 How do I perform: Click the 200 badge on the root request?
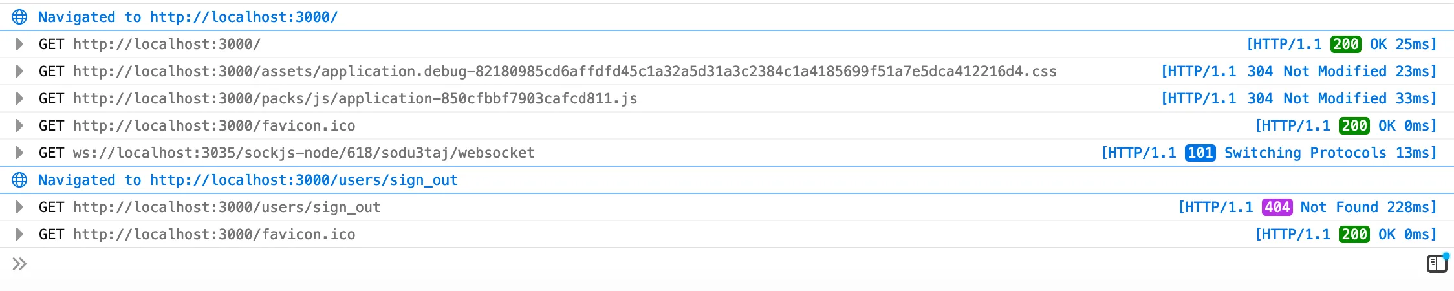(x=1346, y=44)
